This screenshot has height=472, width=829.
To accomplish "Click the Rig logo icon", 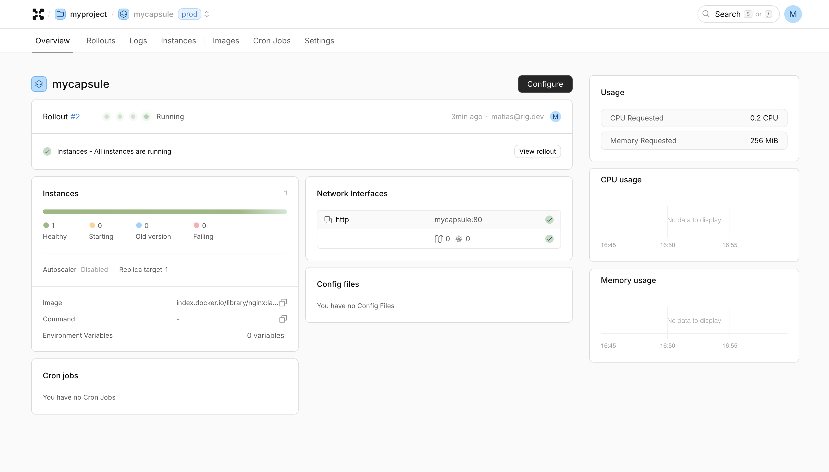I will point(38,14).
